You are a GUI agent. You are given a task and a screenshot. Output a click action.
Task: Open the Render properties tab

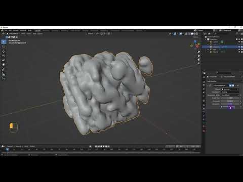pyautogui.click(x=204, y=81)
